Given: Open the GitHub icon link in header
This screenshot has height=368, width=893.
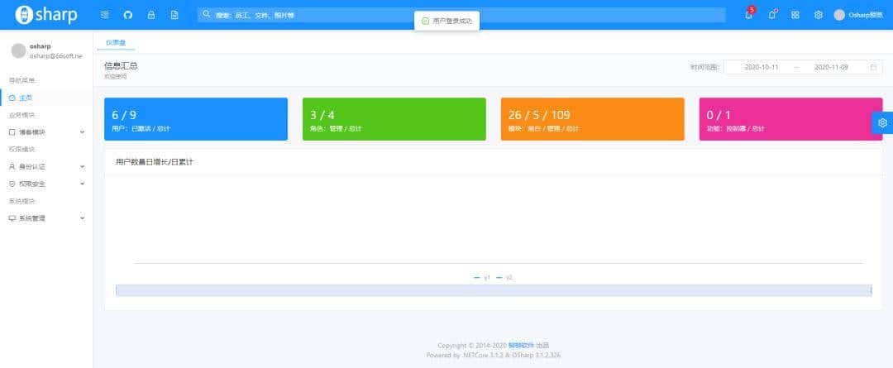Looking at the screenshot, I should tap(128, 15).
